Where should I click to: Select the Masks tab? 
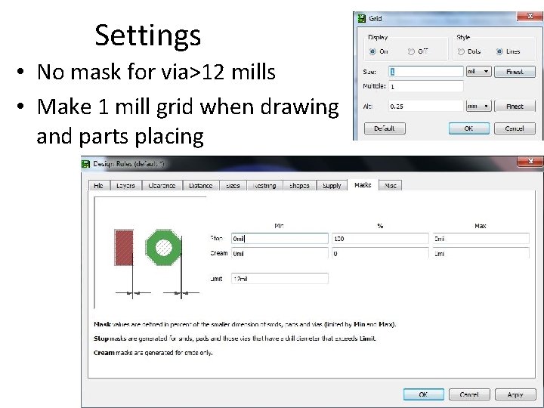(x=363, y=185)
